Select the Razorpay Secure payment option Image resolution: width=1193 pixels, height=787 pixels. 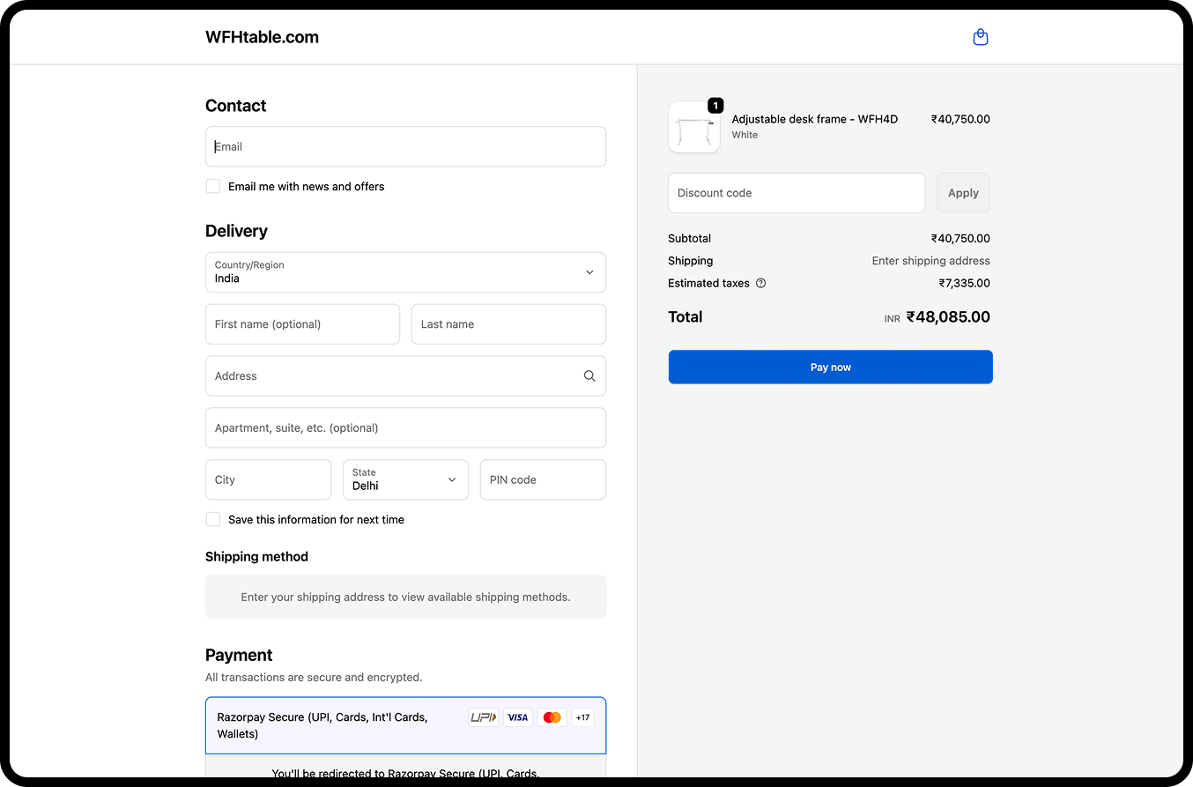coord(335,725)
